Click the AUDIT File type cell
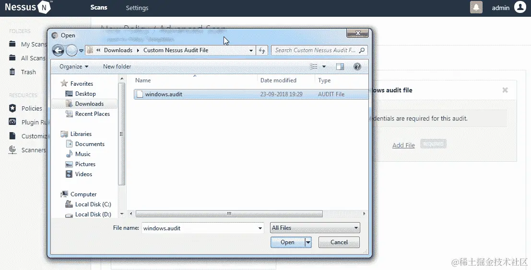 coord(331,94)
